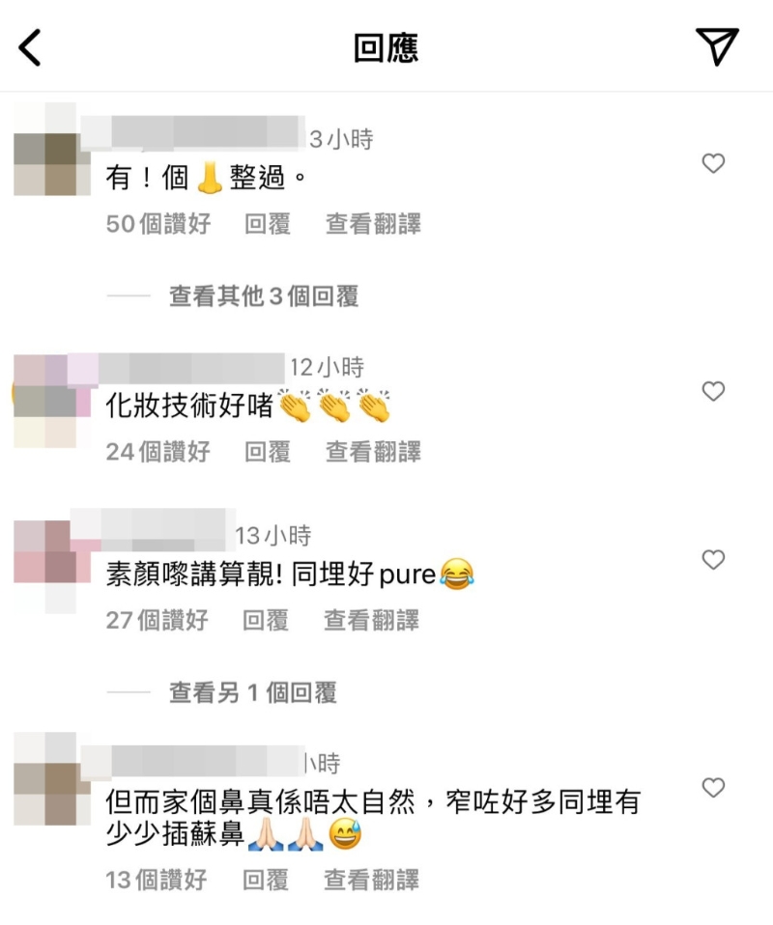Reply to the 化妝技術好啫 comment
773x925 pixels.
point(268,452)
